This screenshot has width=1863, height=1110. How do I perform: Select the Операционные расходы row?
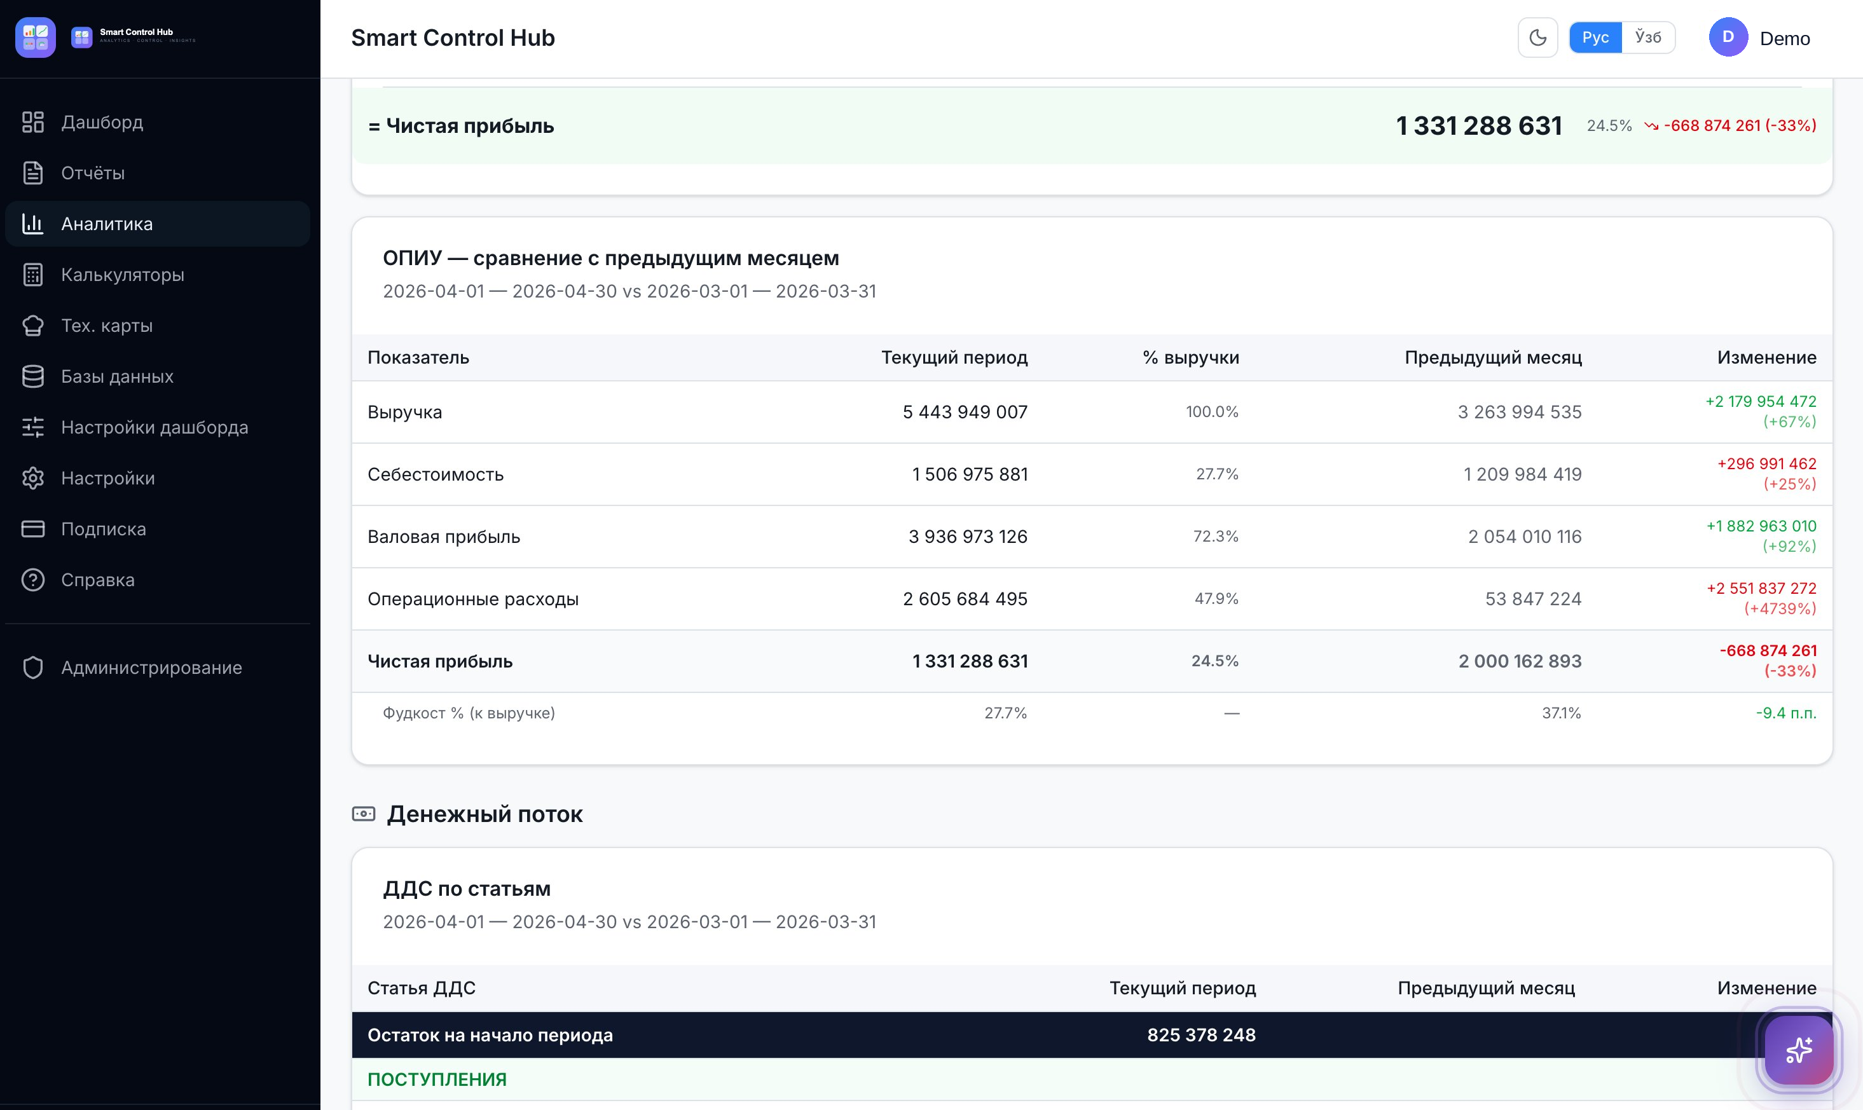click(x=1092, y=599)
